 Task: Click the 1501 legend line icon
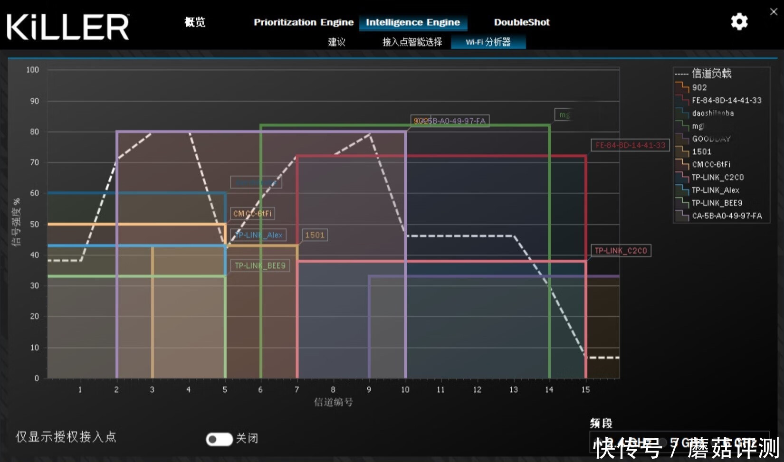coord(682,151)
